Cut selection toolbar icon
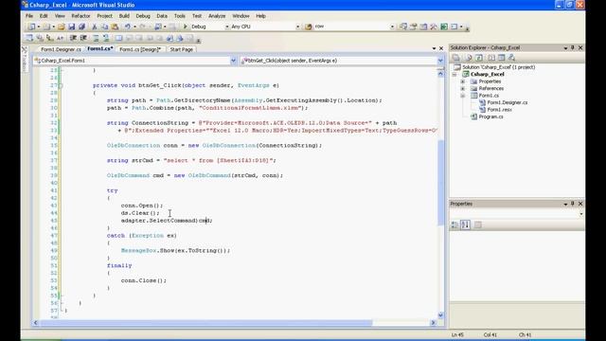 (95, 27)
